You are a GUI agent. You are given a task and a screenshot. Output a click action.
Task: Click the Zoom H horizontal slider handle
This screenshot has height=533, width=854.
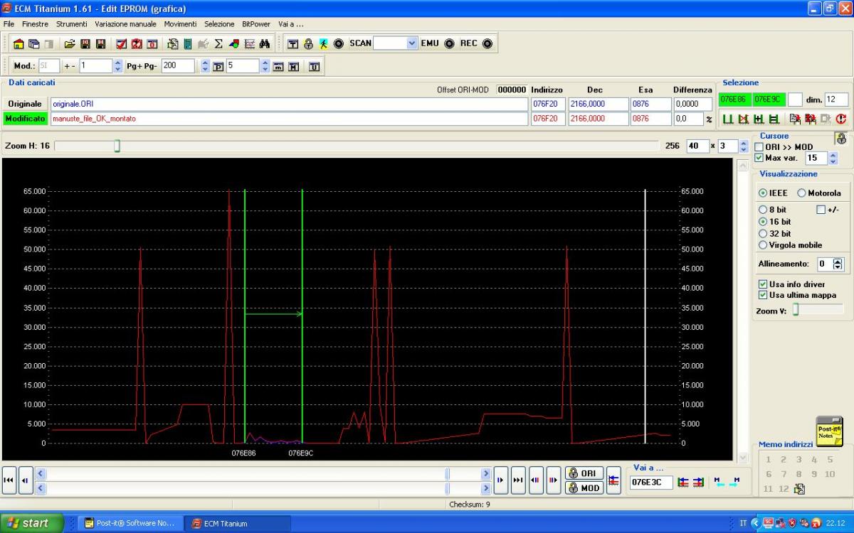[117, 146]
